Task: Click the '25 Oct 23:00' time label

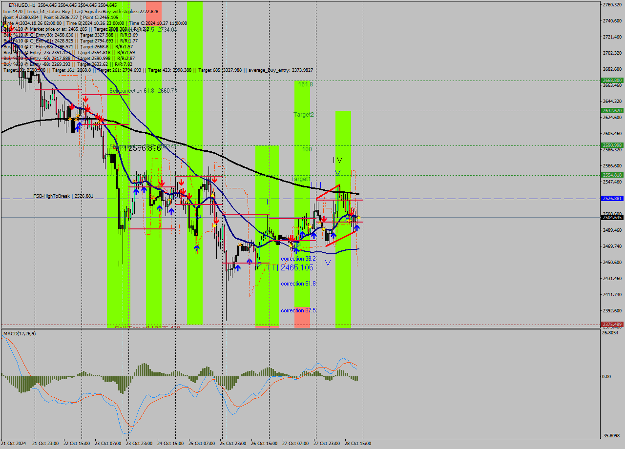Action: coord(233,444)
